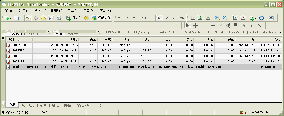
Task: Select the Fibonacci retracement tool
Action: [x=236, y=25]
